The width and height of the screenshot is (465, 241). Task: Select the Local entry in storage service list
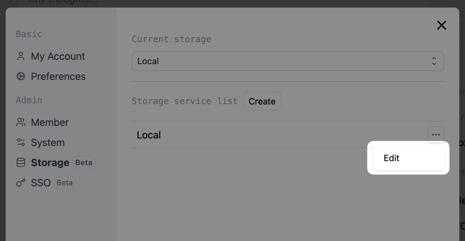click(x=149, y=135)
